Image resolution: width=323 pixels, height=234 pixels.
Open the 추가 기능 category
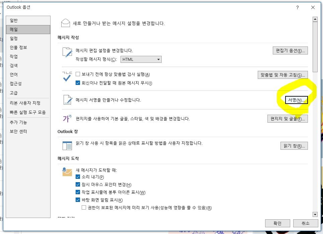point(28,122)
